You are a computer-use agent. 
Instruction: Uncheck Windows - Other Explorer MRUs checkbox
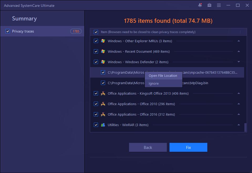[96, 41]
